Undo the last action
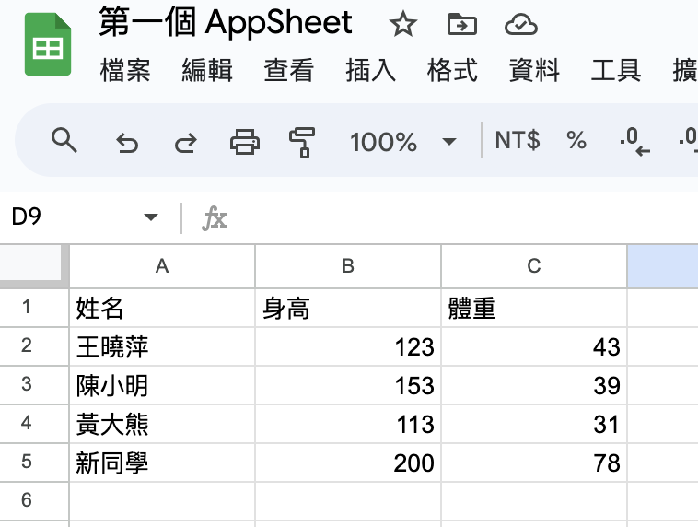 tap(127, 143)
